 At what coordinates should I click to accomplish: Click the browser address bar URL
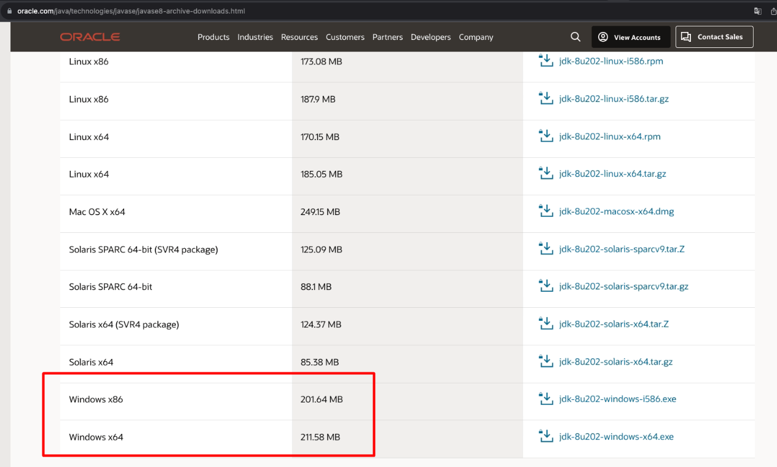click(131, 11)
